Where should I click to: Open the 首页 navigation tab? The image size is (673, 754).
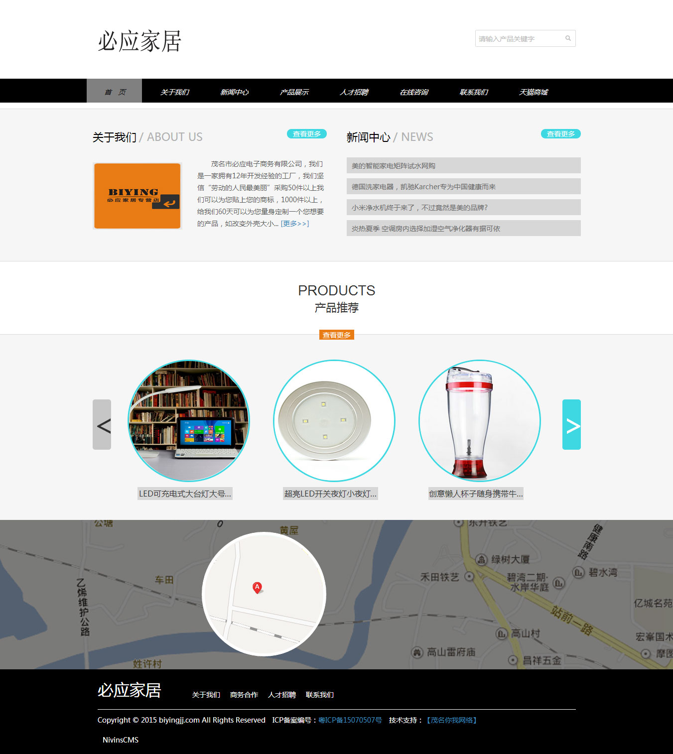click(x=115, y=92)
